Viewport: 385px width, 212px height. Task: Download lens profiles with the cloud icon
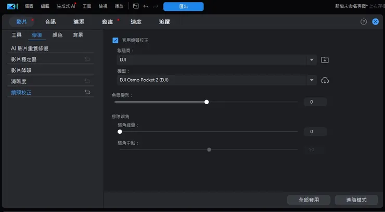tap(325, 80)
